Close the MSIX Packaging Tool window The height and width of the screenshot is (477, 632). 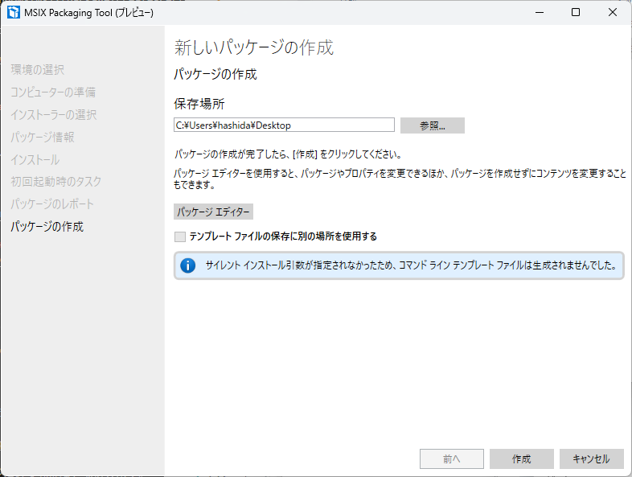pos(613,13)
